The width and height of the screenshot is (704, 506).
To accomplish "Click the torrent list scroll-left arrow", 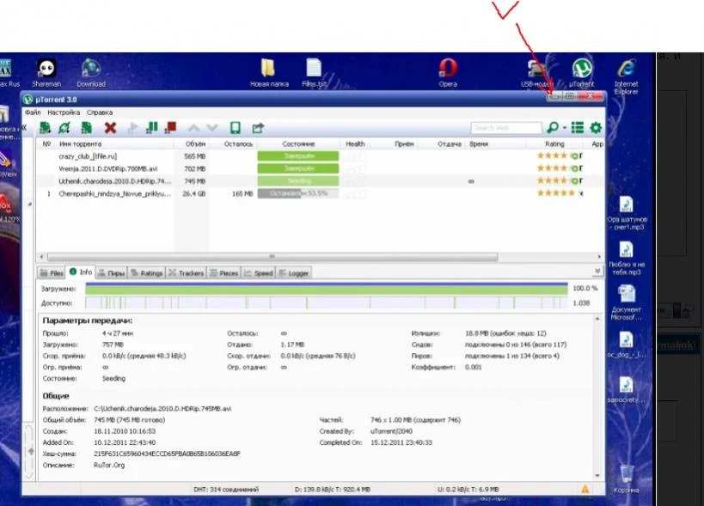I will 42,257.
